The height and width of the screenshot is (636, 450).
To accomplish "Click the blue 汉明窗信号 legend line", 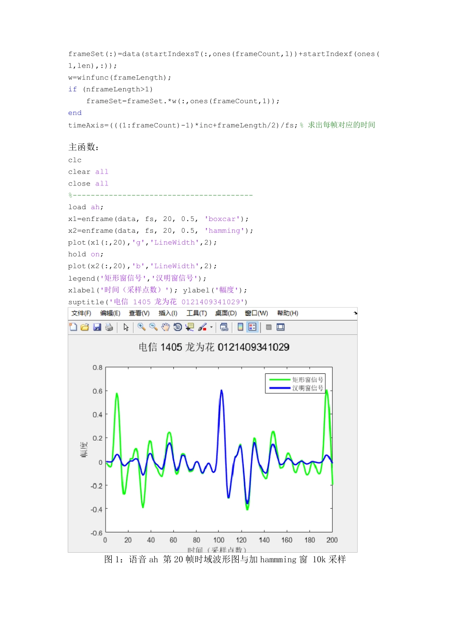I will pos(279,388).
